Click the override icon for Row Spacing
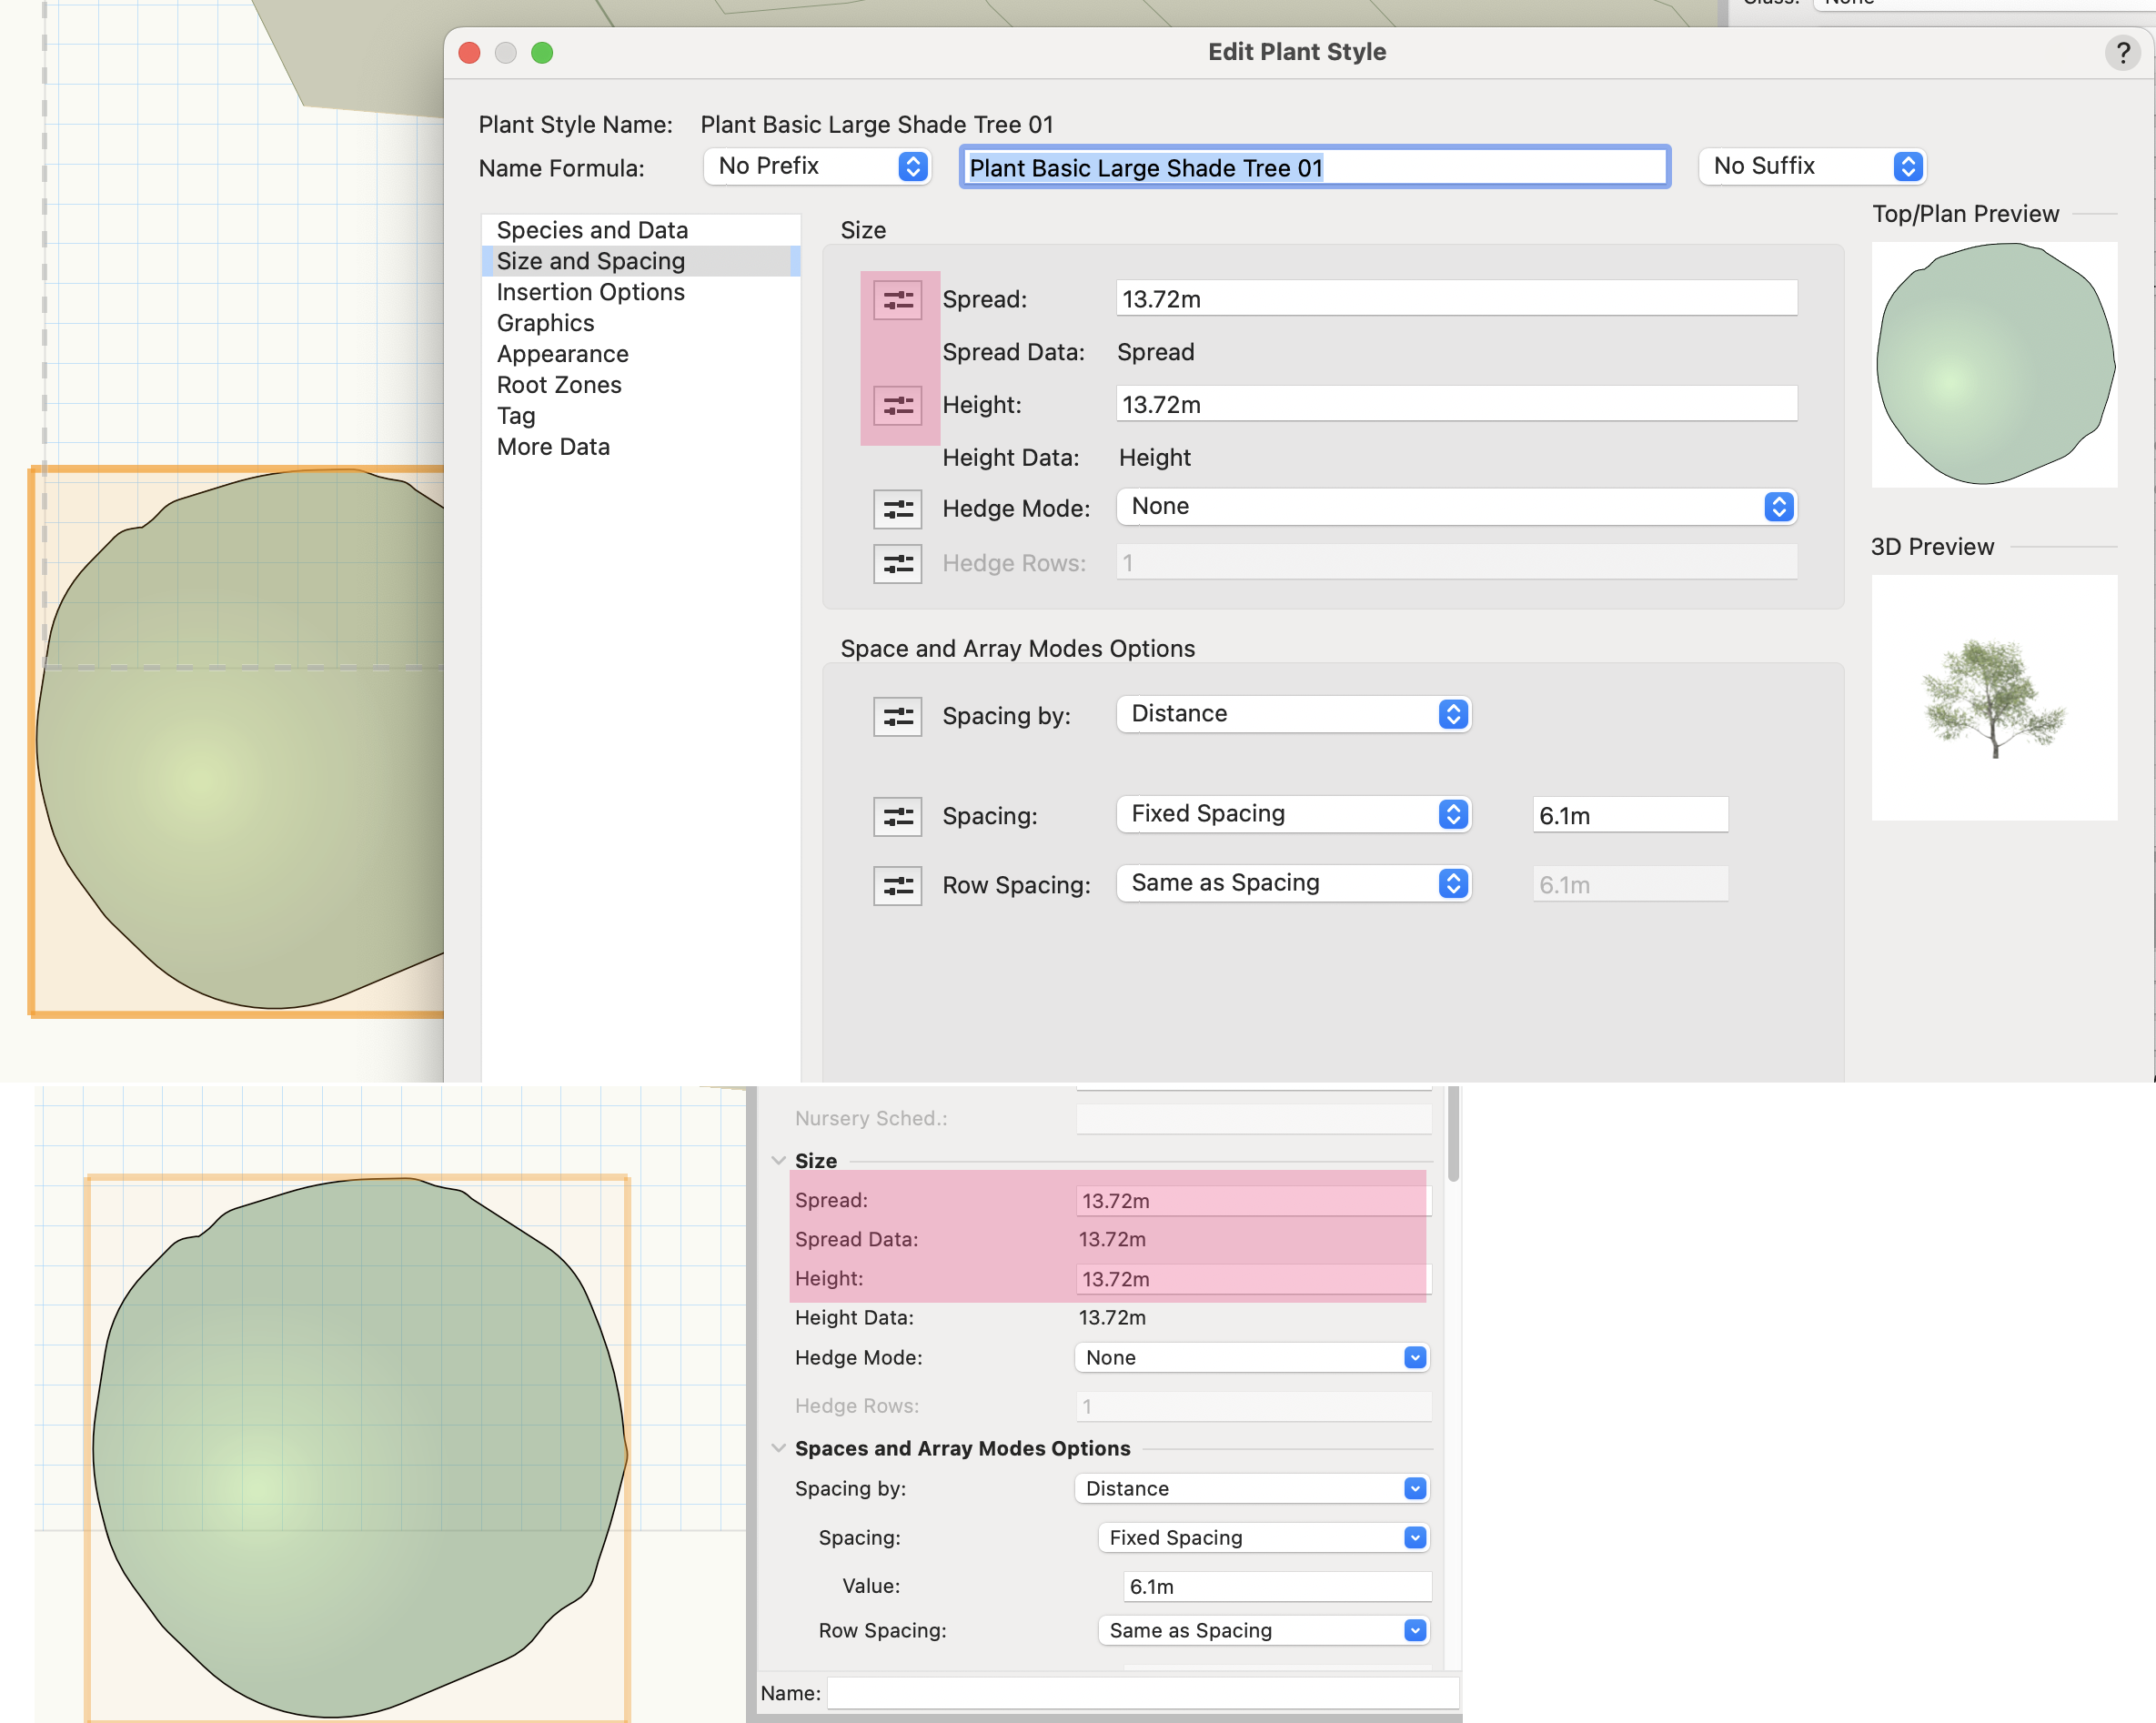The height and width of the screenshot is (1723, 2156). click(897, 885)
